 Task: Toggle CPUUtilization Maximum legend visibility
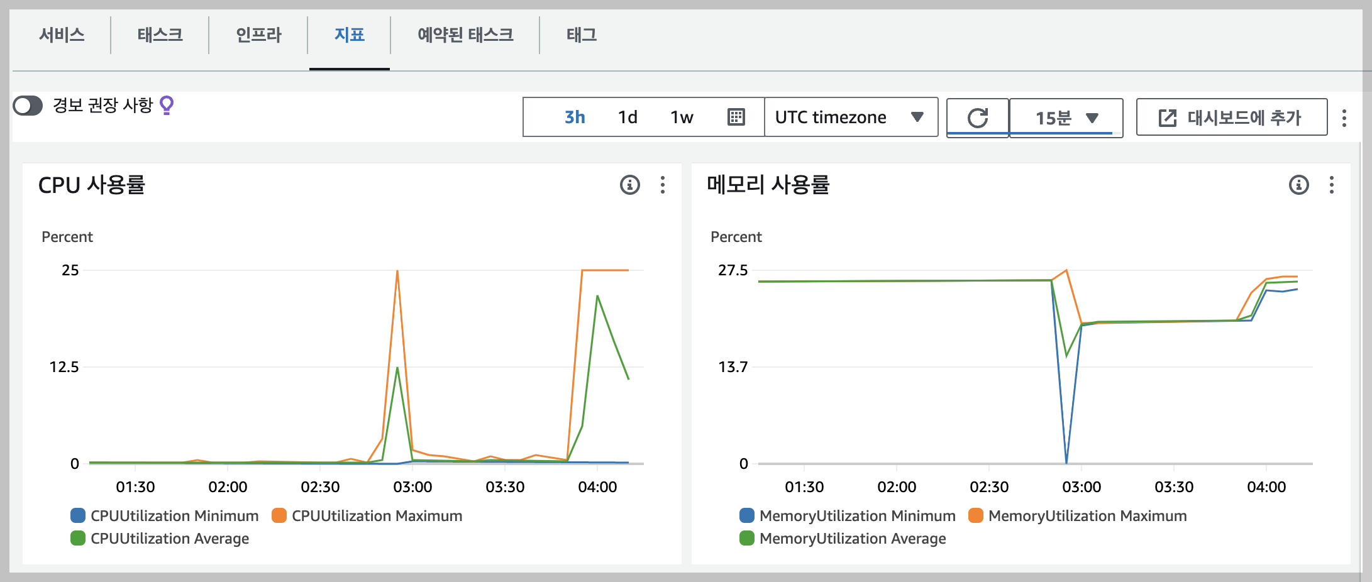tap(275, 515)
